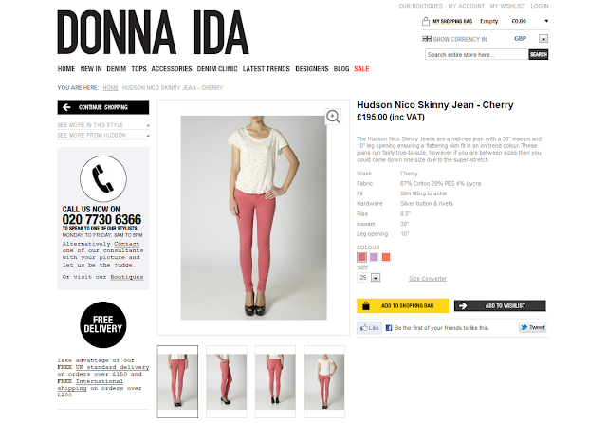Click the Twitter Tweet bird button
607x423 pixels.
point(533,327)
